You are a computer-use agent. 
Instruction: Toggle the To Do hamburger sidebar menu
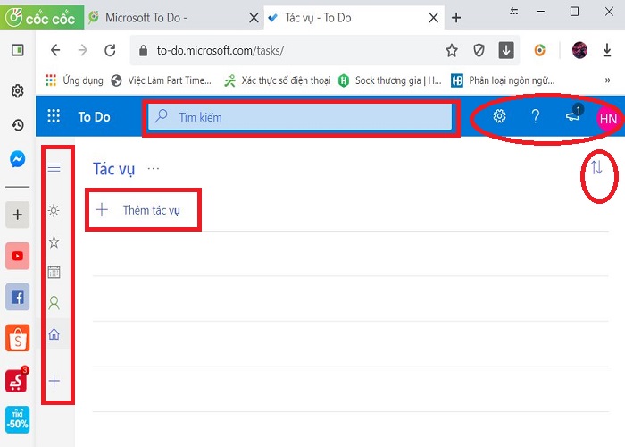pyautogui.click(x=54, y=167)
